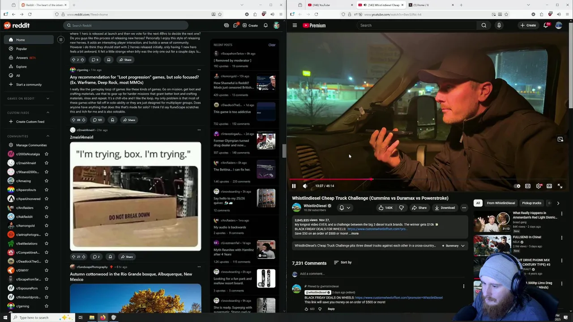Screen dimensions: 573x322
Task: Open YouTube notifications bell
Action: (x=546, y=25)
